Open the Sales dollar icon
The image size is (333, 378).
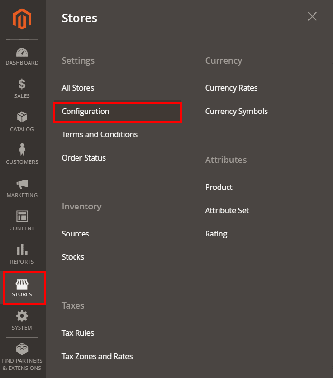(x=22, y=85)
